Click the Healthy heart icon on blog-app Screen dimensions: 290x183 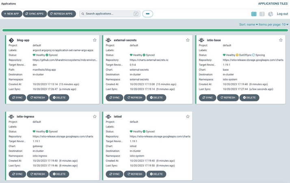[x=34, y=55]
